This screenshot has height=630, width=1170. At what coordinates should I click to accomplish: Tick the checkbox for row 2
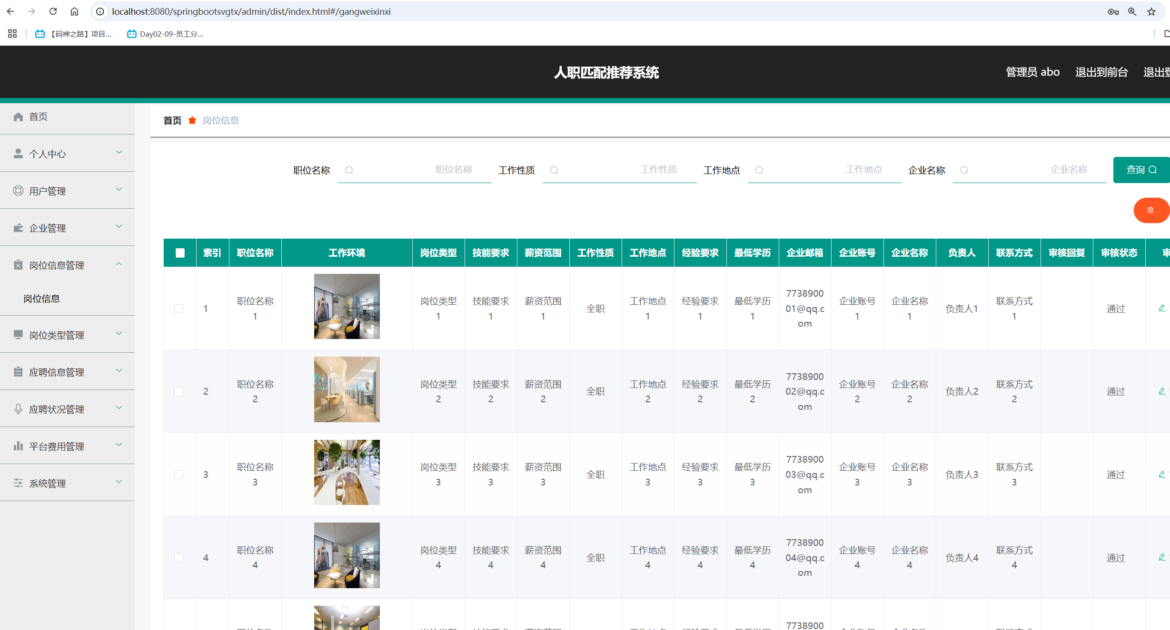[x=179, y=391]
